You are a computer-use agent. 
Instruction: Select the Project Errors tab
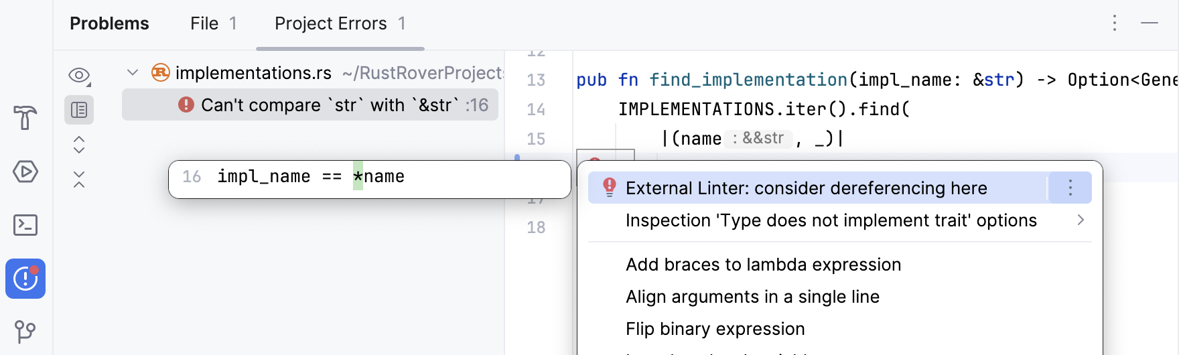pyautogui.click(x=340, y=23)
